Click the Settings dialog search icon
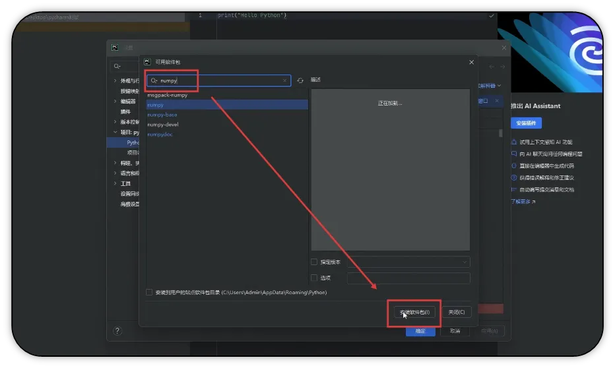The height and width of the screenshot is (368, 615). pos(117,66)
